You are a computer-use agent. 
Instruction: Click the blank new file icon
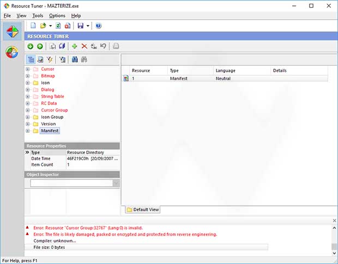[x=33, y=26]
